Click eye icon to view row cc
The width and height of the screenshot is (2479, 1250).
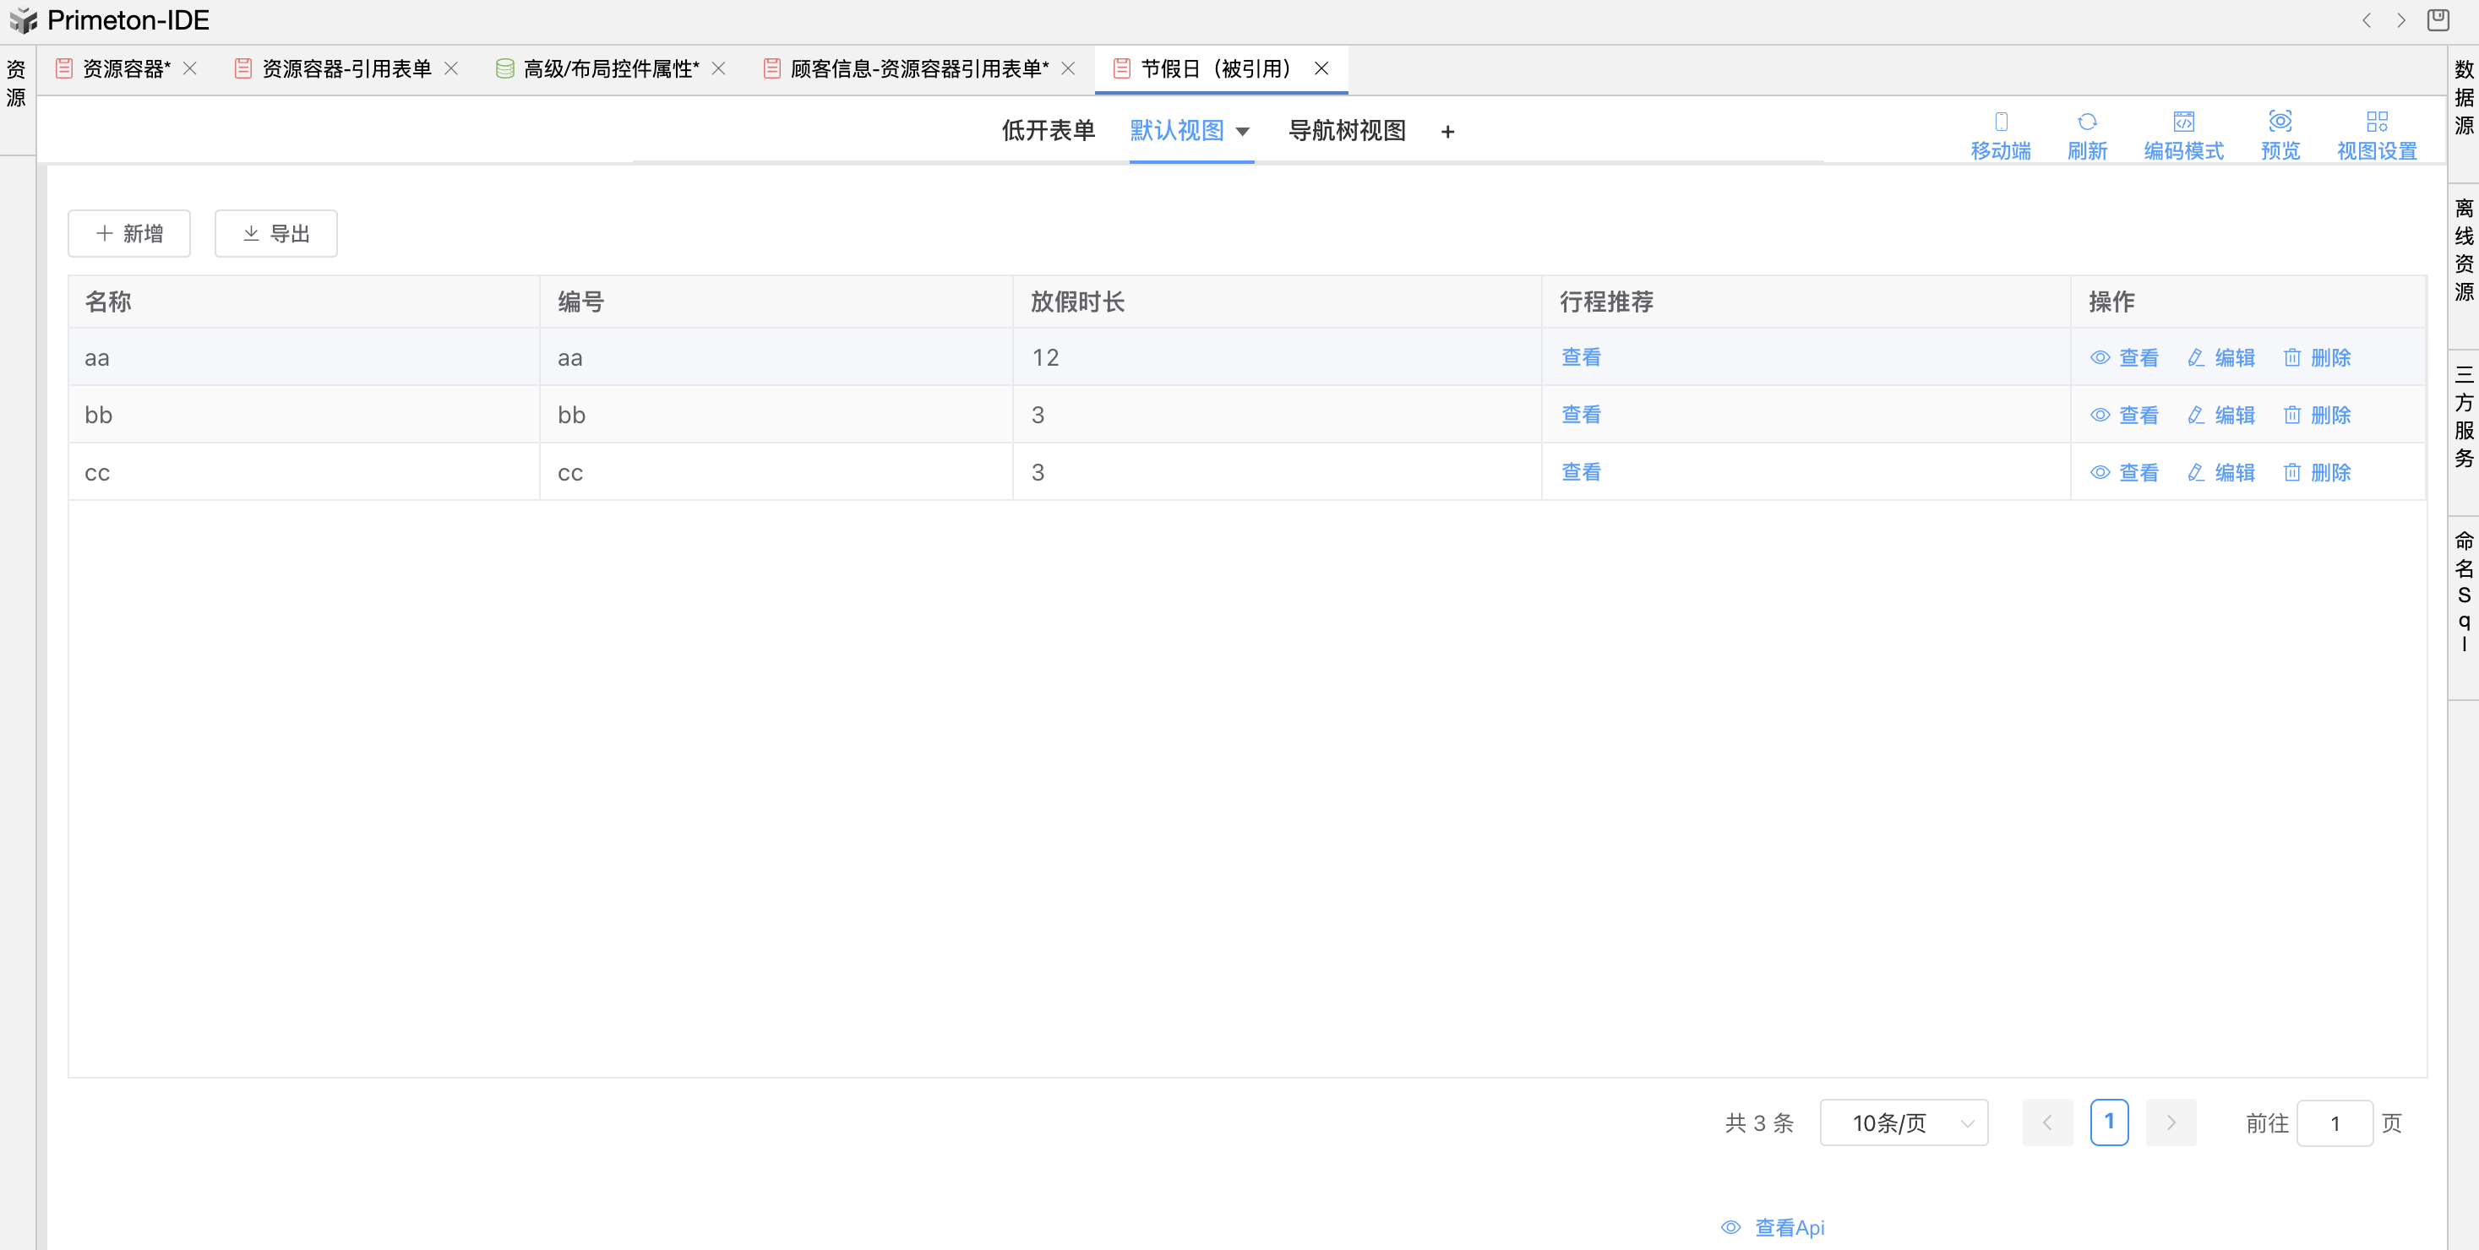point(2100,472)
